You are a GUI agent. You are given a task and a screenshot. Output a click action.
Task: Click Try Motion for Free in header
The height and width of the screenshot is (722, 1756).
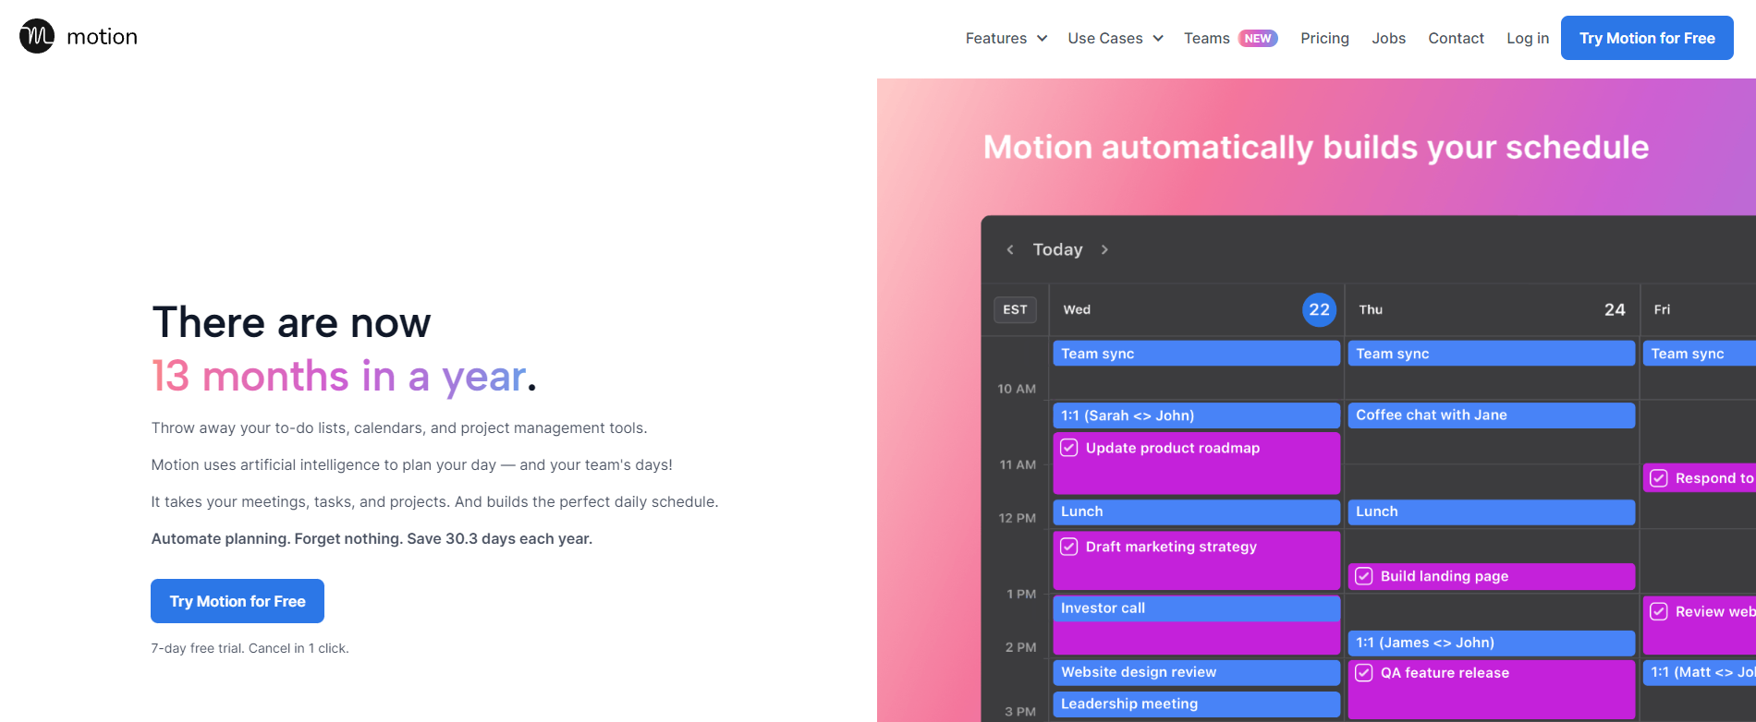click(1647, 38)
